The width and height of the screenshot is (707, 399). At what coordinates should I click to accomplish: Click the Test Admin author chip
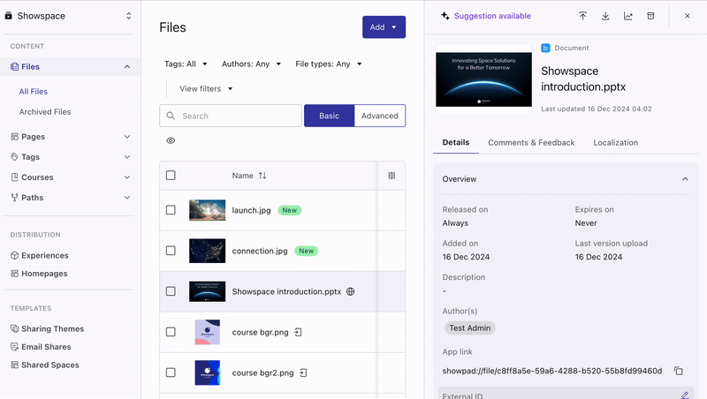(x=470, y=327)
